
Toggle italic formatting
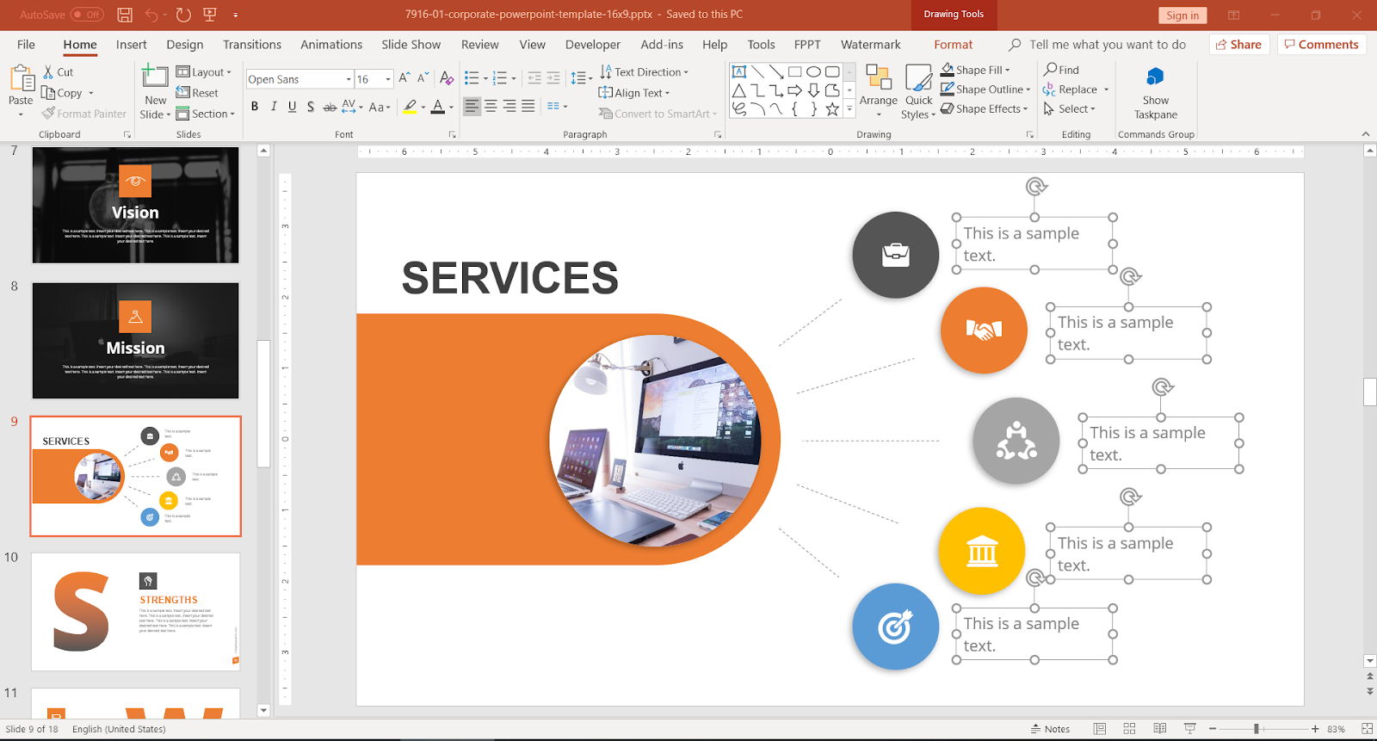pyautogui.click(x=274, y=107)
